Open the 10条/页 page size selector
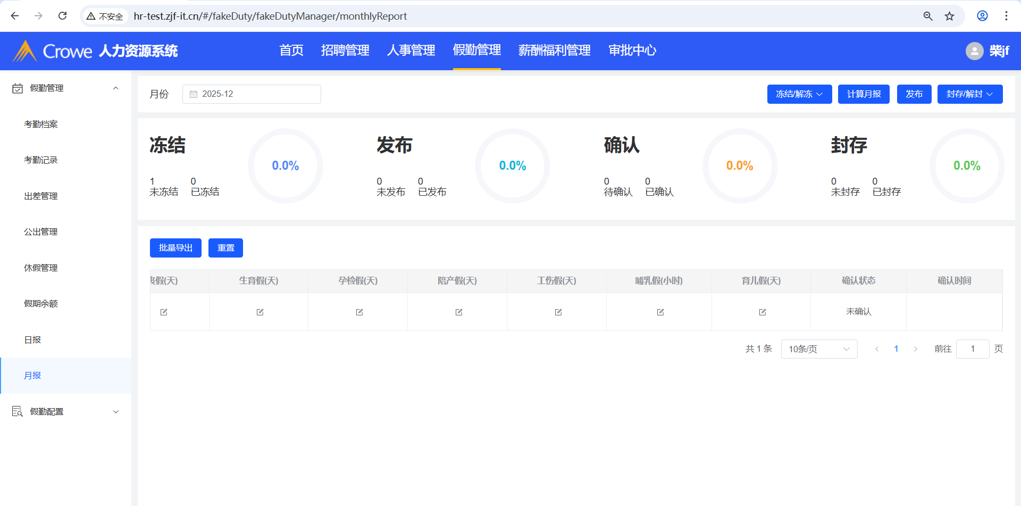 [x=818, y=349]
